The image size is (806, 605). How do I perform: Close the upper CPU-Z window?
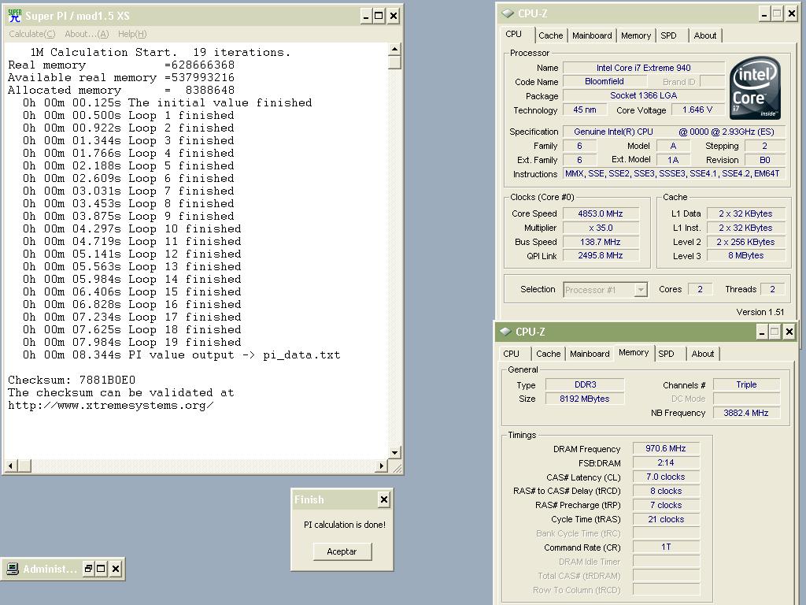[x=792, y=14]
